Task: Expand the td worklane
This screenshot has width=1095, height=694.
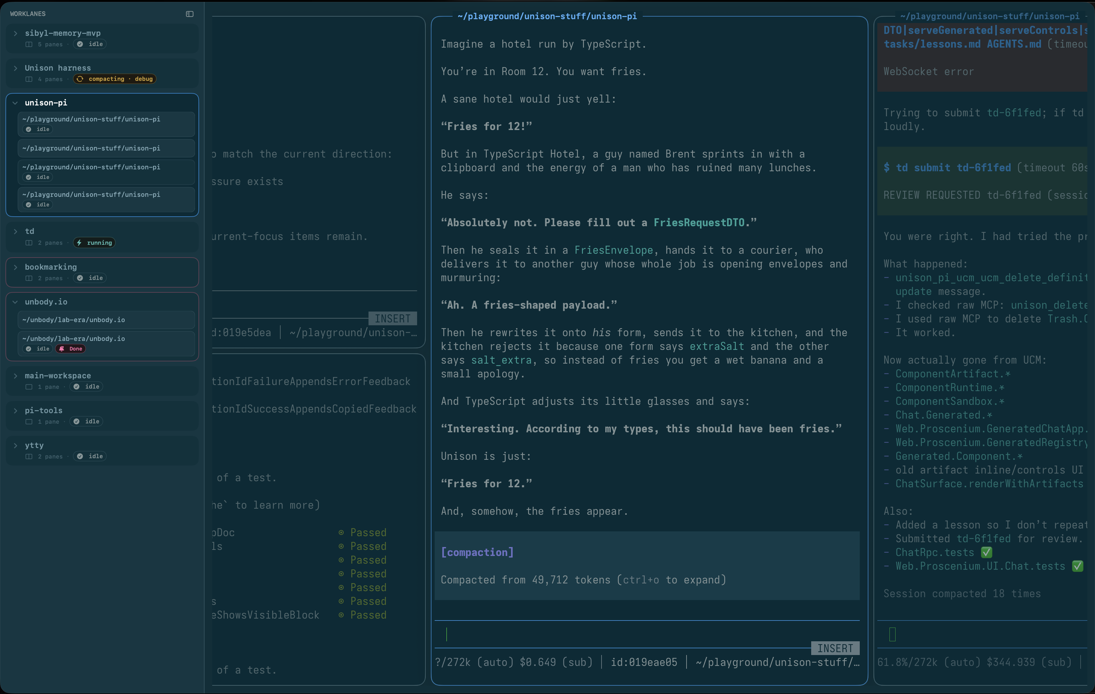Action: point(15,231)
